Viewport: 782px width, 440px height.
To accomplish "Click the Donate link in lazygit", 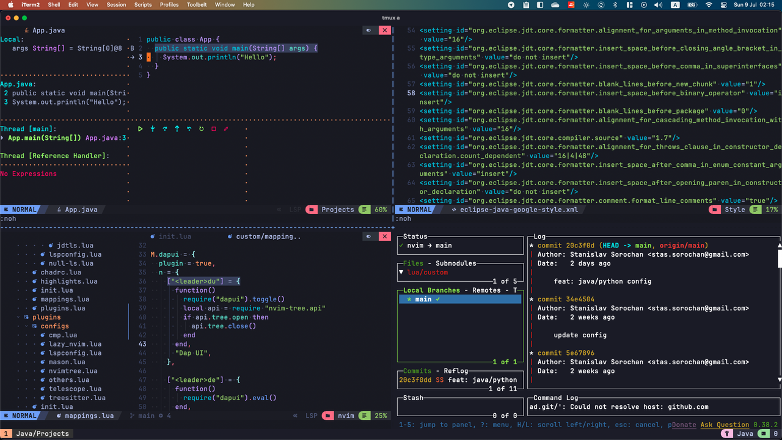I will (x=684, y=425).
